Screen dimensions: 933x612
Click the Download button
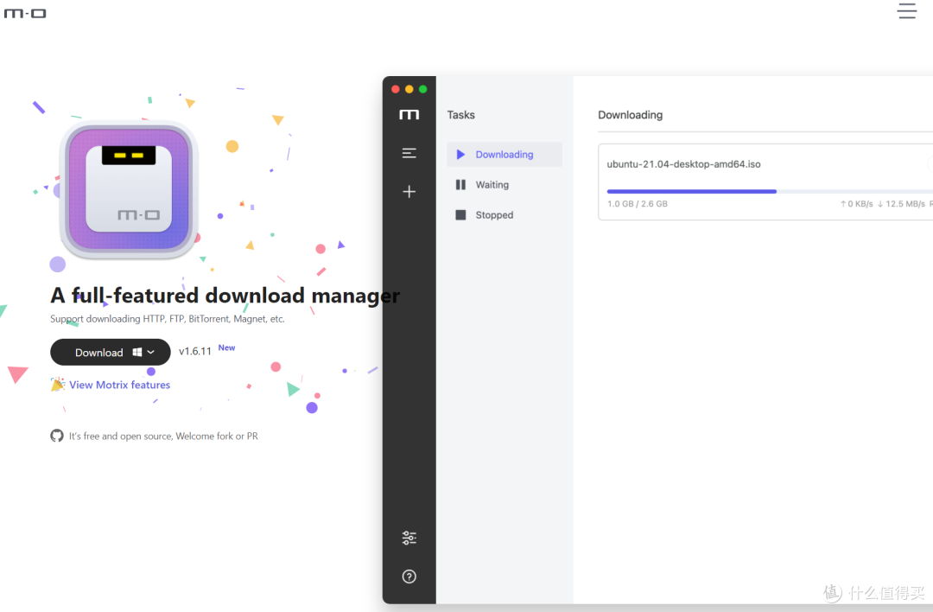pos(110,353)
